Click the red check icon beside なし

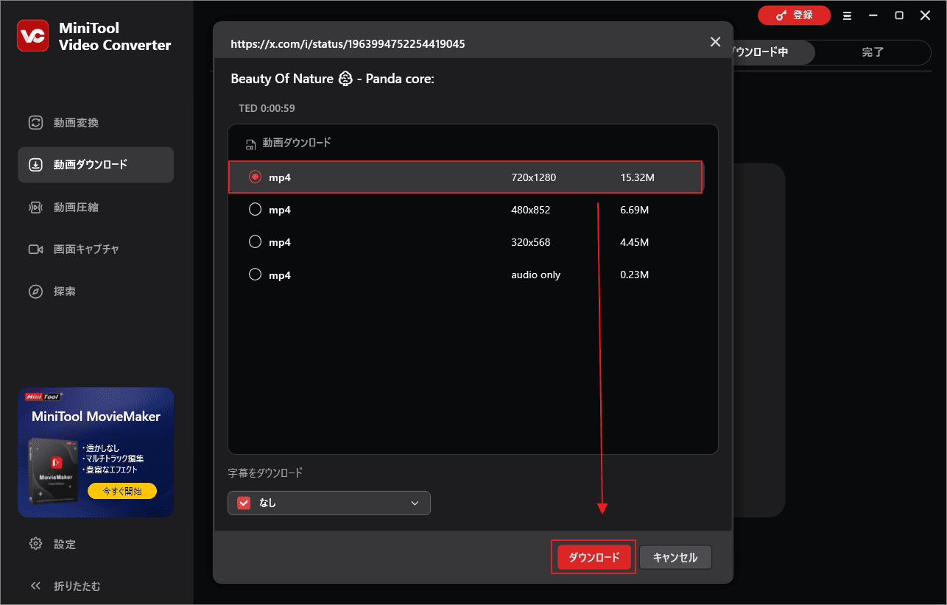pos(244,503)
